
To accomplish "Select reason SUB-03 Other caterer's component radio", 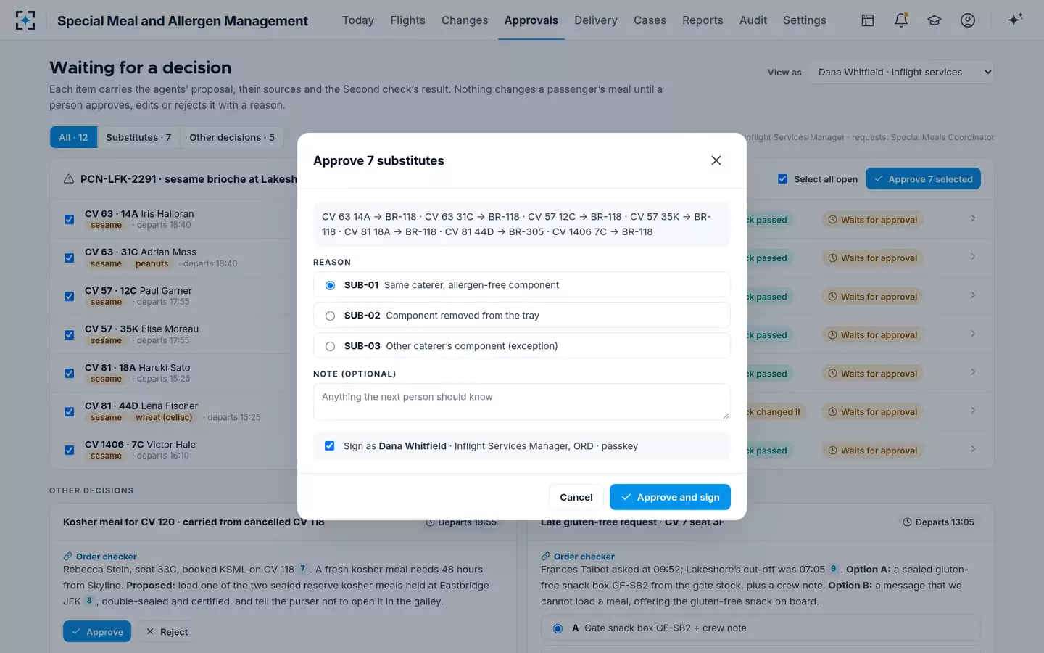I will coord(330,346).
